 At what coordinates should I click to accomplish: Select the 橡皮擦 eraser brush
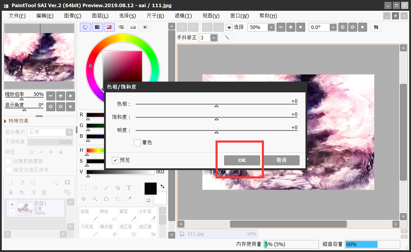tap(108, 230)
